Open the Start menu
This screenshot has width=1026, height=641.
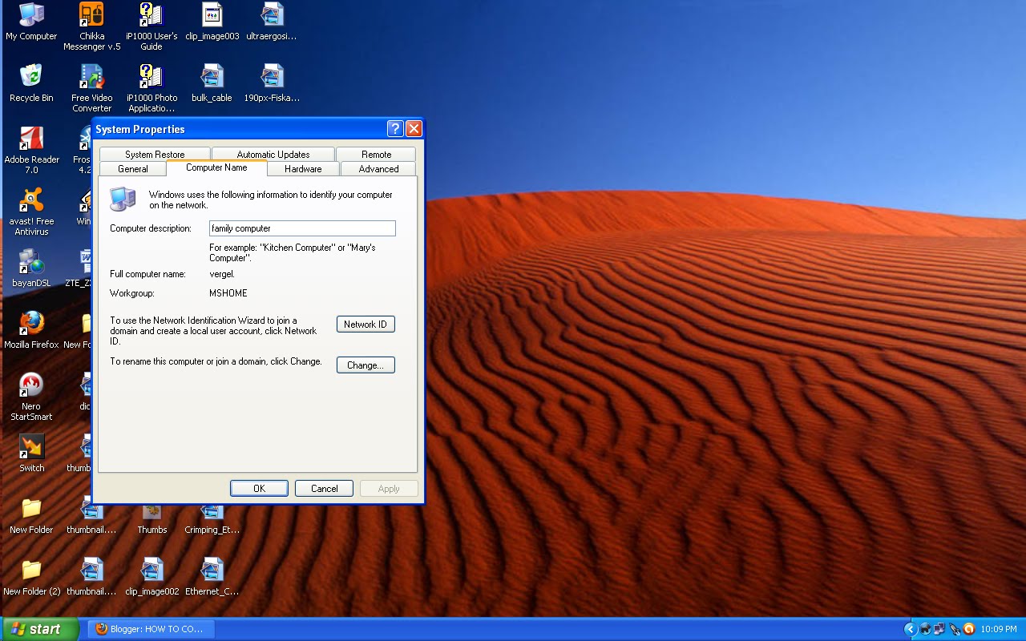pyautogui.click(x=40, y=629)
